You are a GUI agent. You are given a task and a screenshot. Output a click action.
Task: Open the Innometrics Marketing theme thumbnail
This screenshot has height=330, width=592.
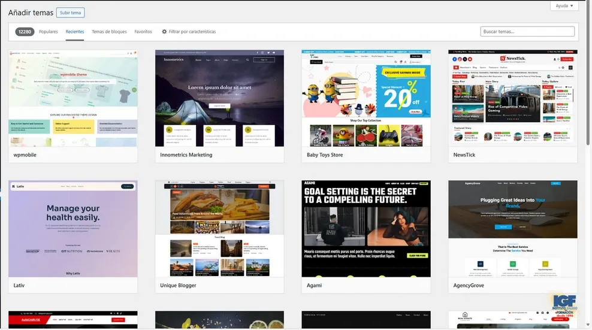pos(219,98)
